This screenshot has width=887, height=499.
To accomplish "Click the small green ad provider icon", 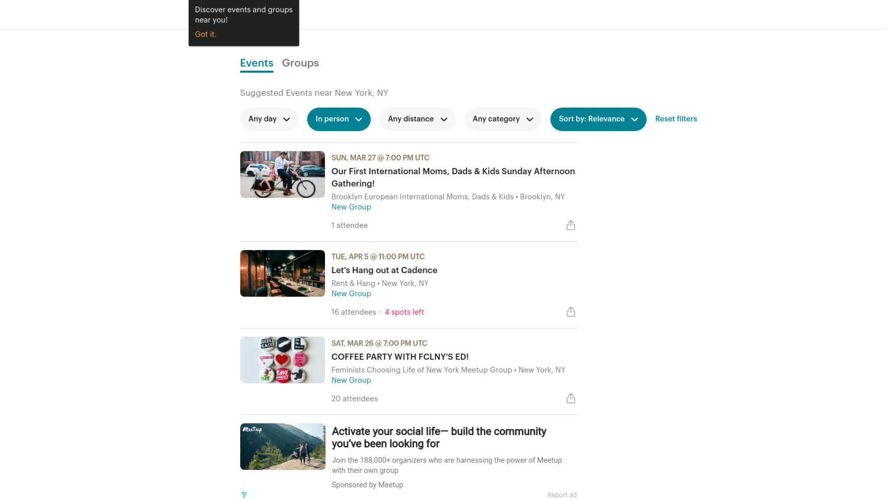I will (x=244, y=495).
